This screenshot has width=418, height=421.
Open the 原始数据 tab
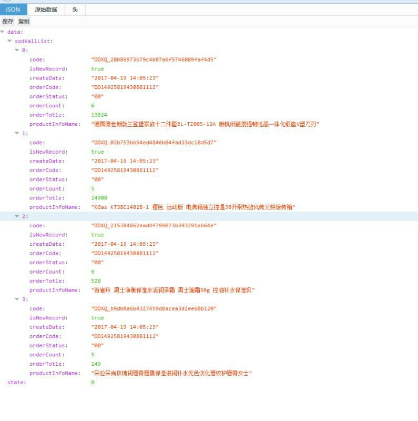click(46, 9)
